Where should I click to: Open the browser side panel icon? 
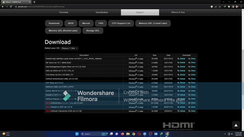[233, 7]
